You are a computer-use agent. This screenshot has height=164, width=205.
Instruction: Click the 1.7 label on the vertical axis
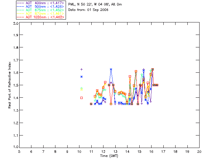(16, 60)
